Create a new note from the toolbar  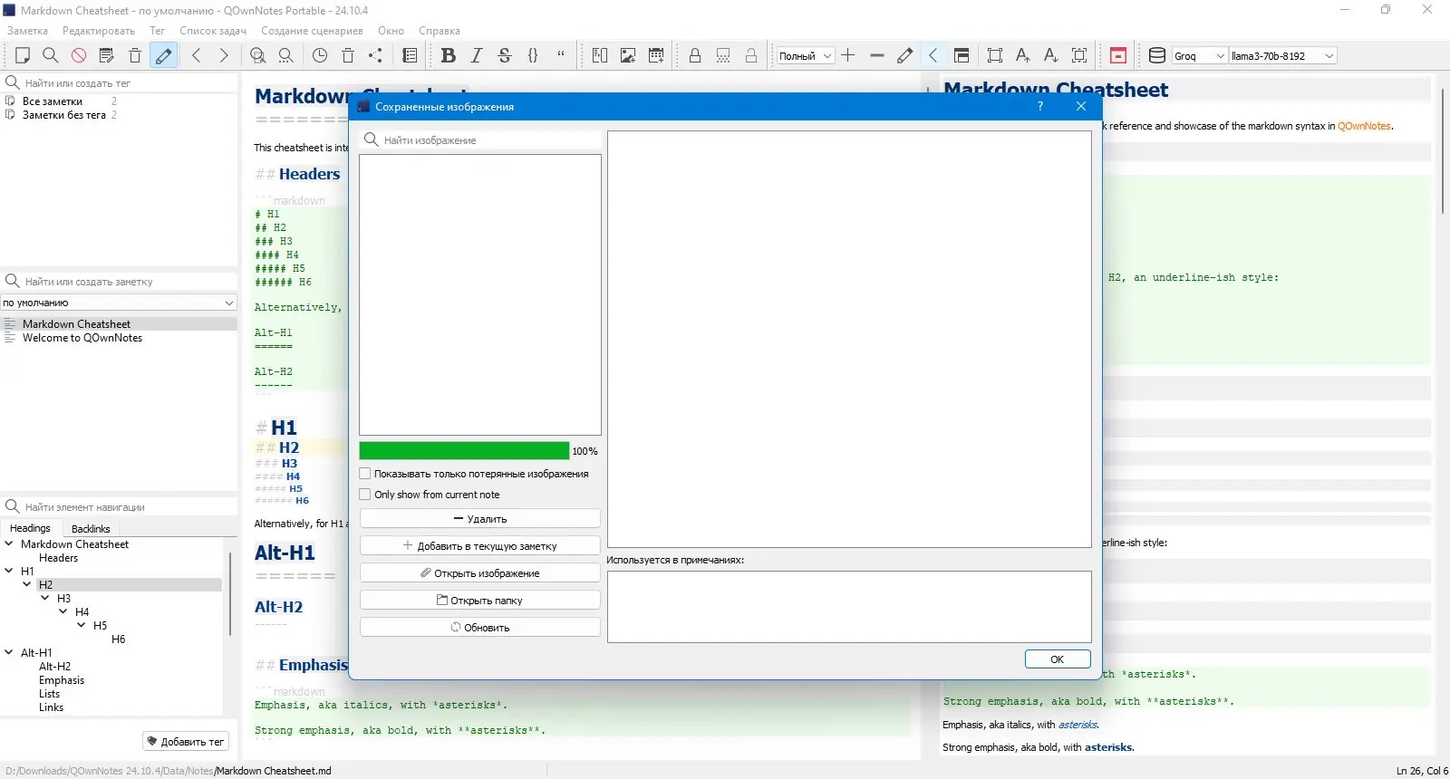23,55
